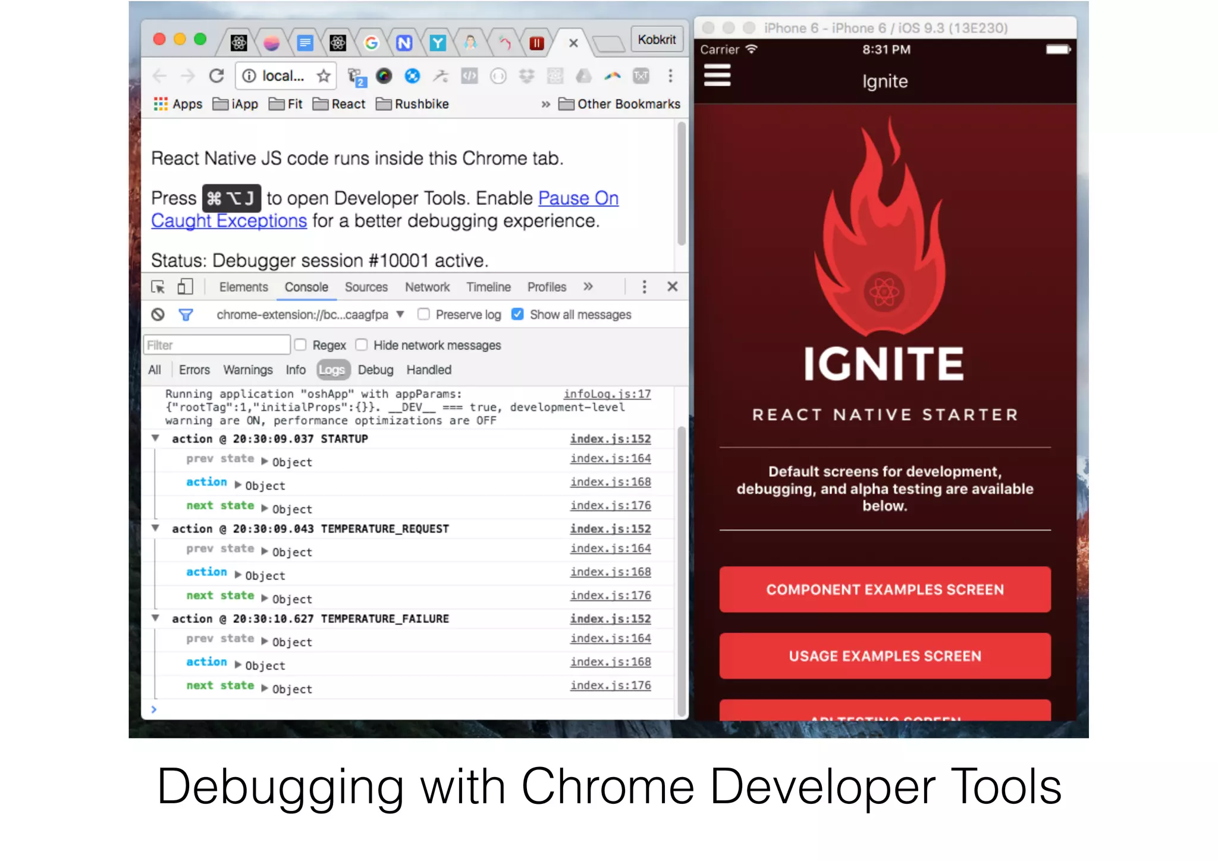Collapse the TEMPERATURE_REQUEST action group
The image size is (1218, 861).
click(155, 528)
